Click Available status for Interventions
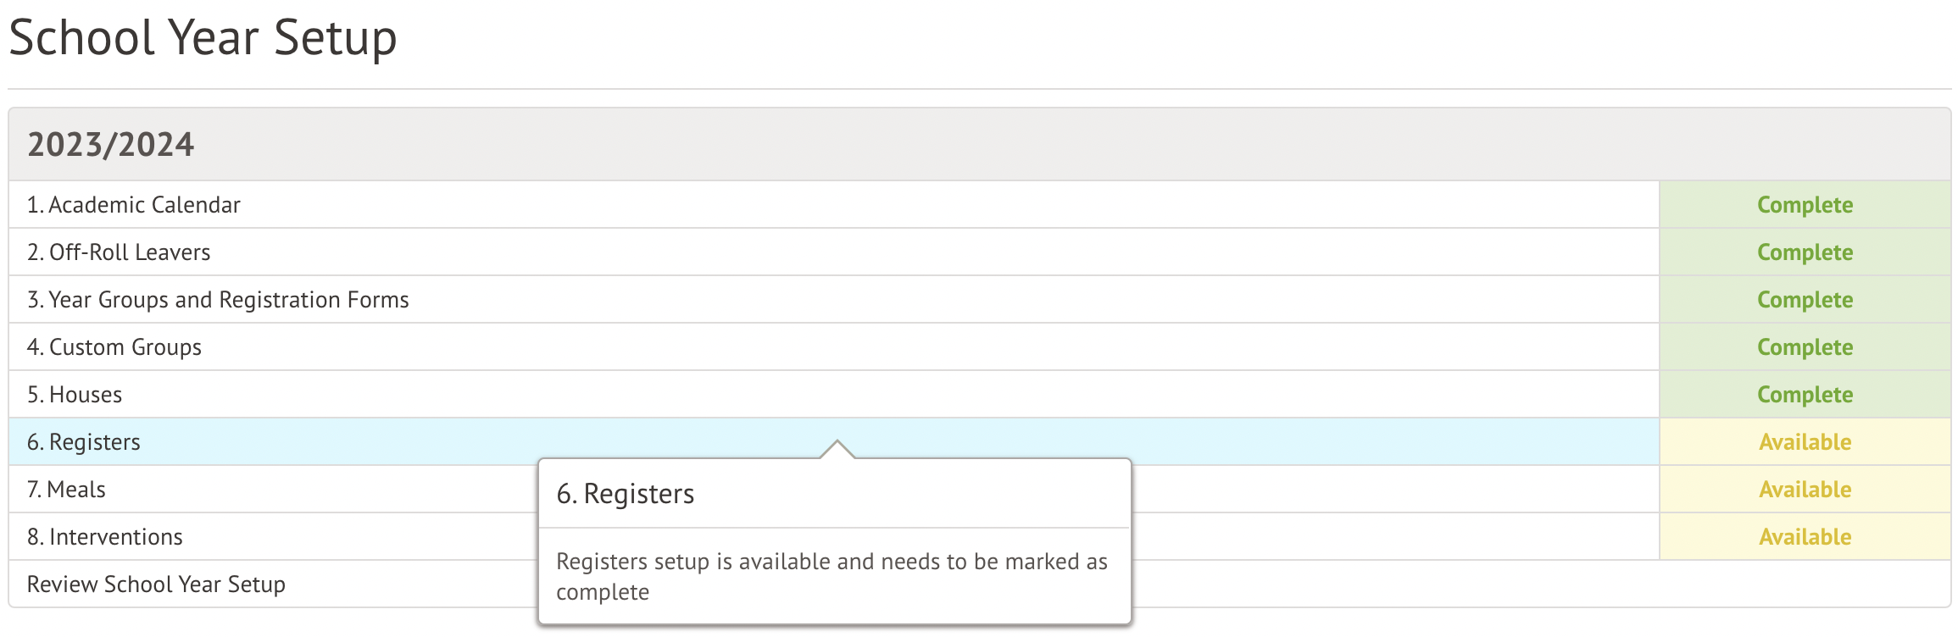This screenshot has width=1958, height=637. [1805, 537]
